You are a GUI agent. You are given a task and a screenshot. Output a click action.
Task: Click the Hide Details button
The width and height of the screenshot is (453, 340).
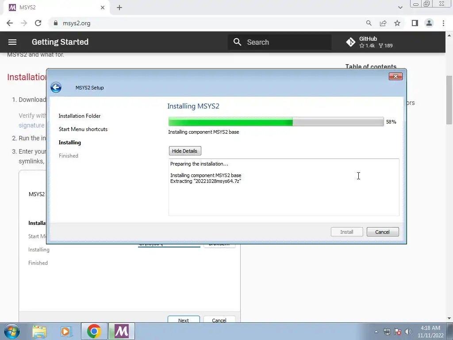click(x=185, y=151)
